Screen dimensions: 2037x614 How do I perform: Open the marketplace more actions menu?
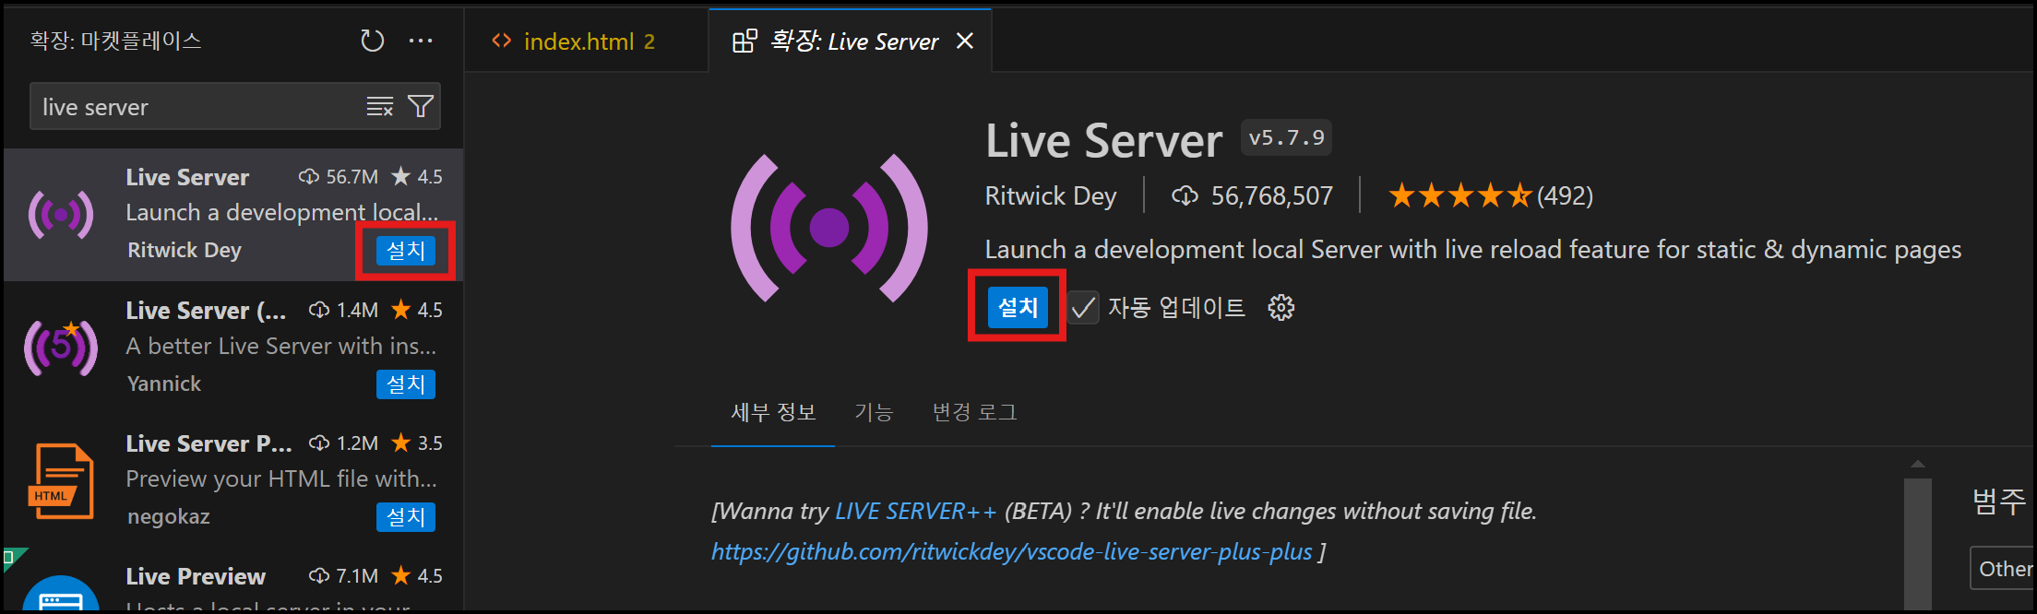pos(421,41)
